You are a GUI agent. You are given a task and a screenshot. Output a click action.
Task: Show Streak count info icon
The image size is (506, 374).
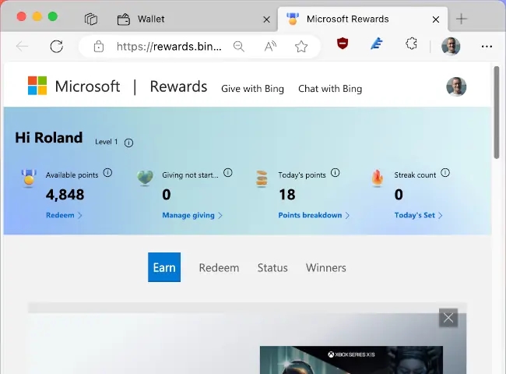coord(445,173)
